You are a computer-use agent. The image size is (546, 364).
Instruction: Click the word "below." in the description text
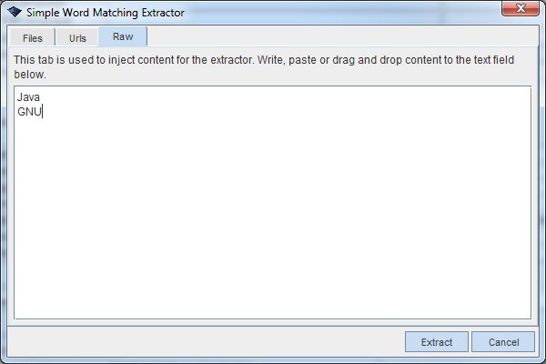click(29, 75)
